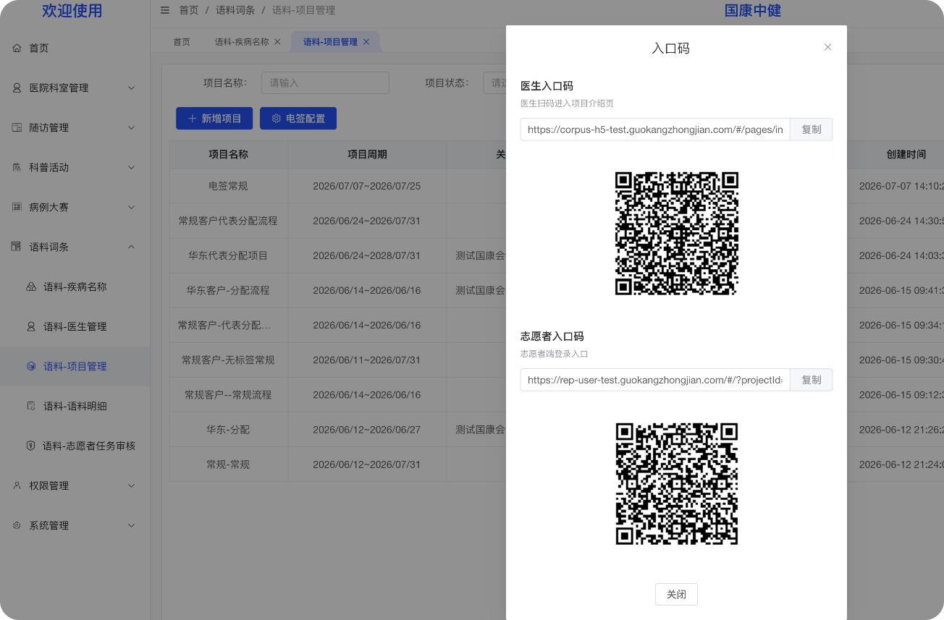This screenshot has height=620, width=944.
Task: Click the 语料-疾病名称 submenu icon
Action: 31,286
